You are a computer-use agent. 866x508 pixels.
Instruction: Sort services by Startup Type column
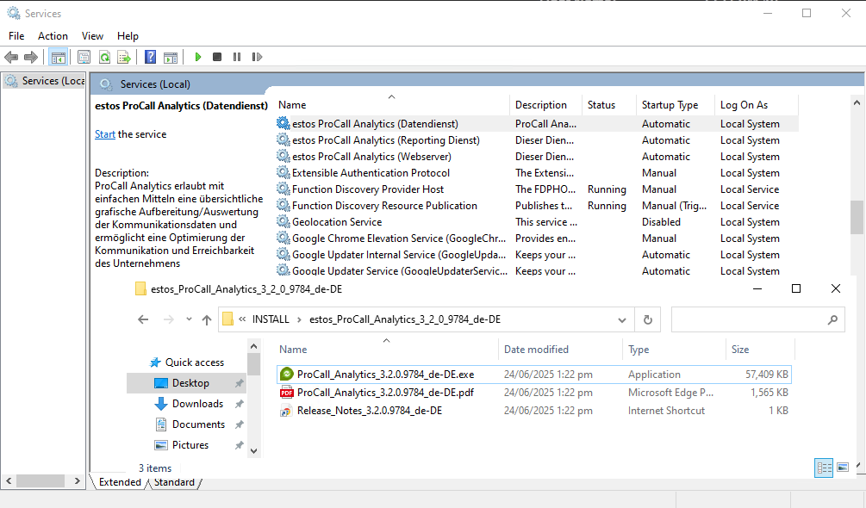click(x=670, y=105)
